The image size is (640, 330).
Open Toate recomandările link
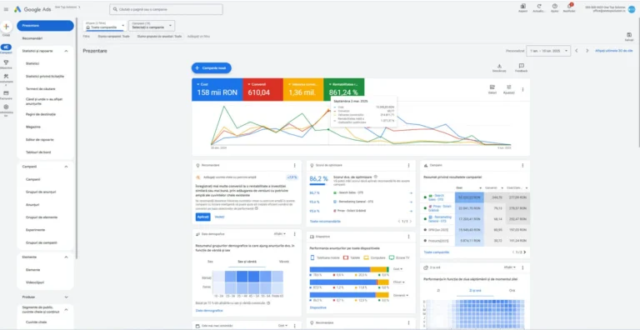[x=325, y=221]
